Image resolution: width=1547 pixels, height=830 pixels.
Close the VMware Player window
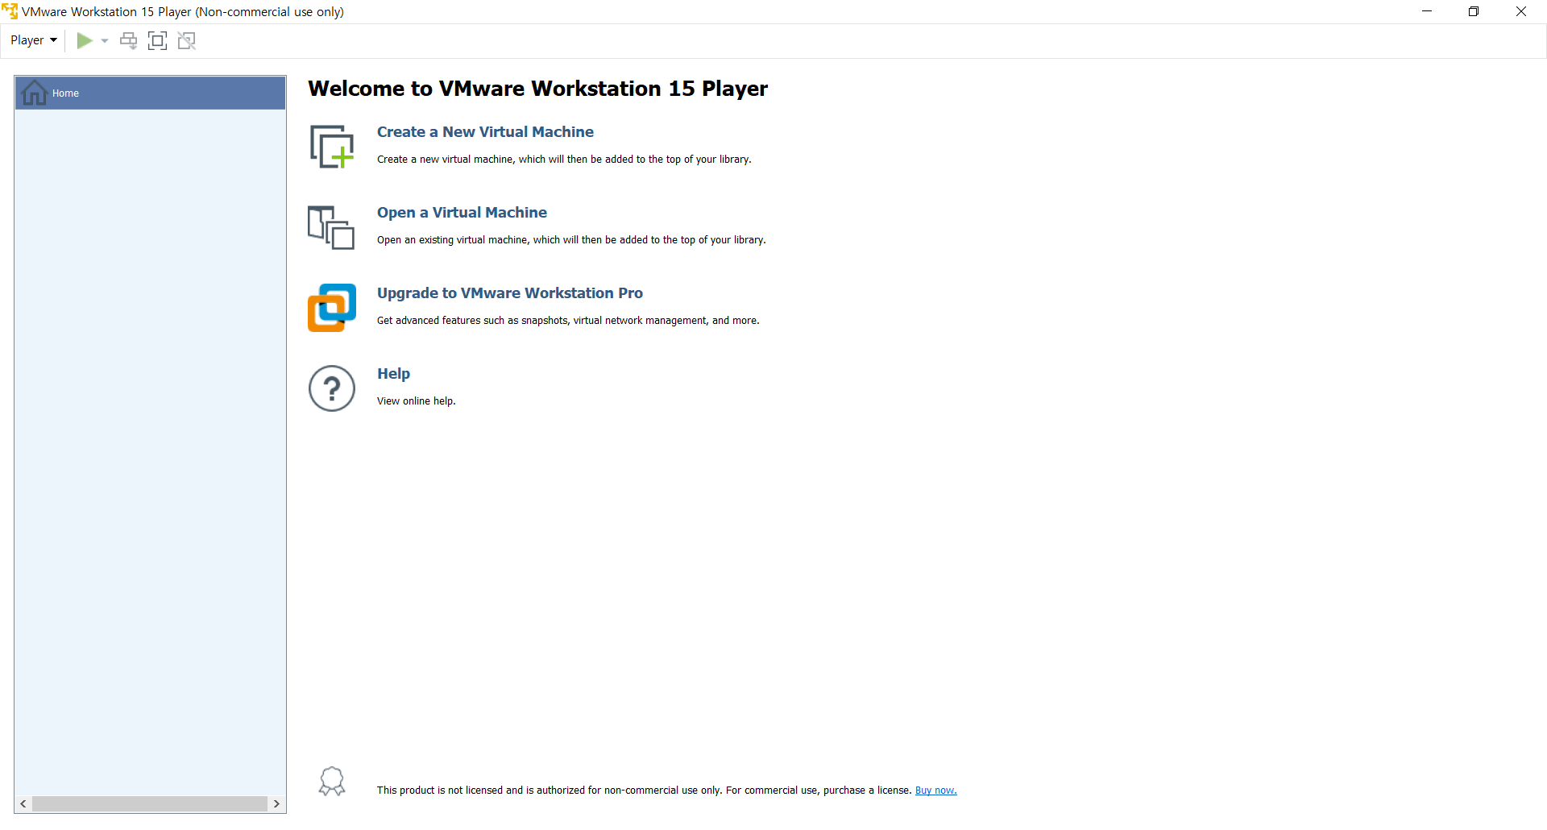tap(1521, 11)
